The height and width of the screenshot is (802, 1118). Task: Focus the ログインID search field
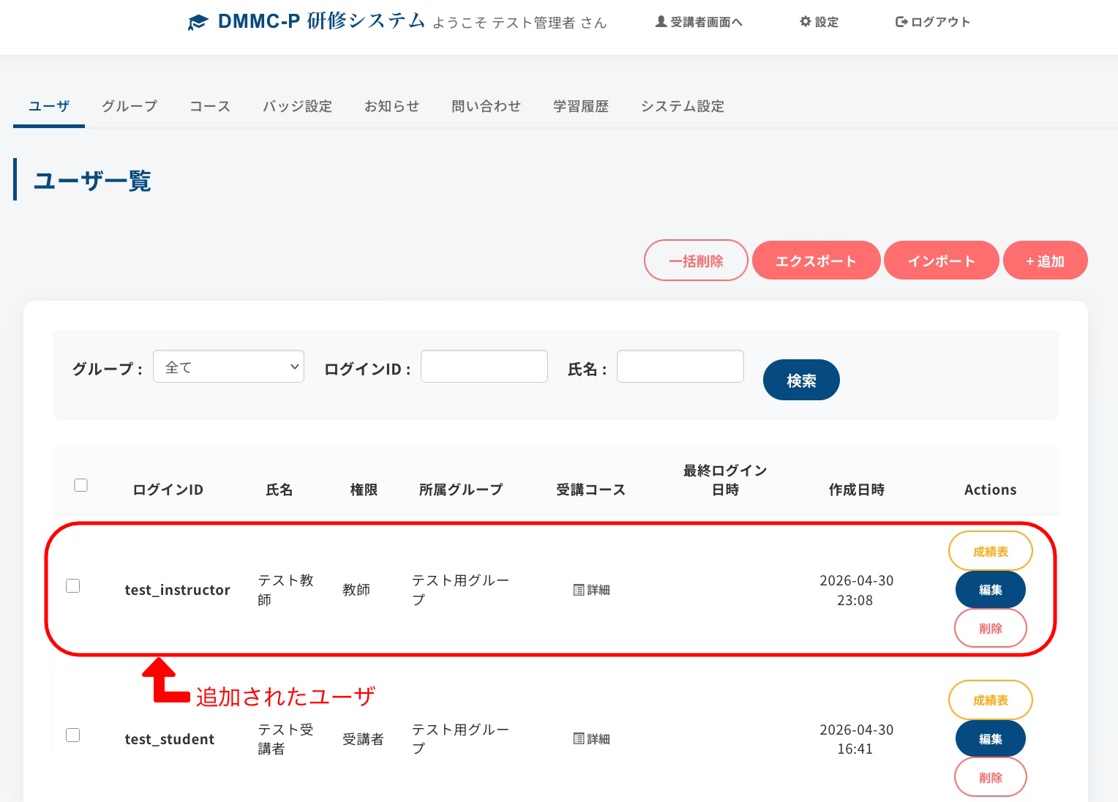[484, 367]
